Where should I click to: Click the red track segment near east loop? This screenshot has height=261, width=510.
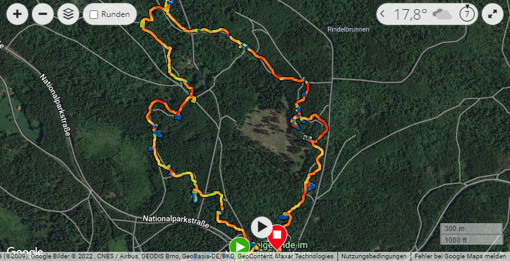point(325,126)
